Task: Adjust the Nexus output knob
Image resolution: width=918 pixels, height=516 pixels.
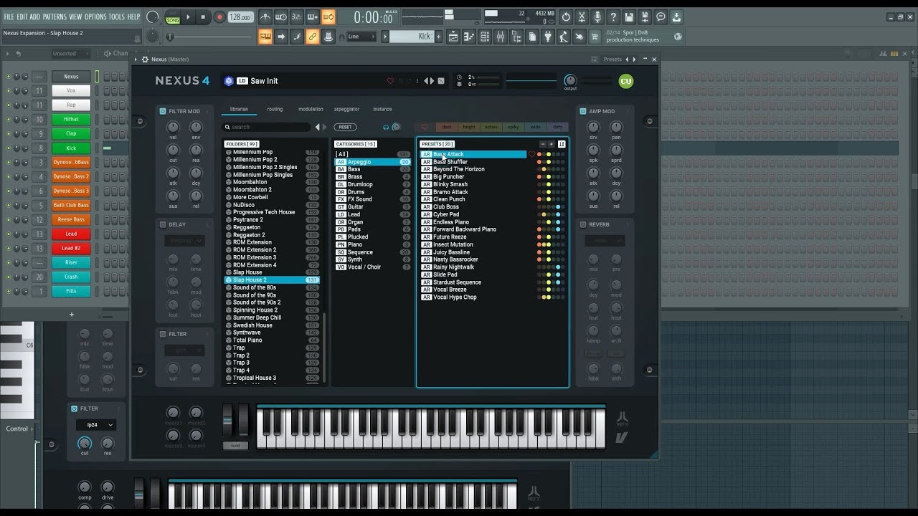Action: coord(570,80)
